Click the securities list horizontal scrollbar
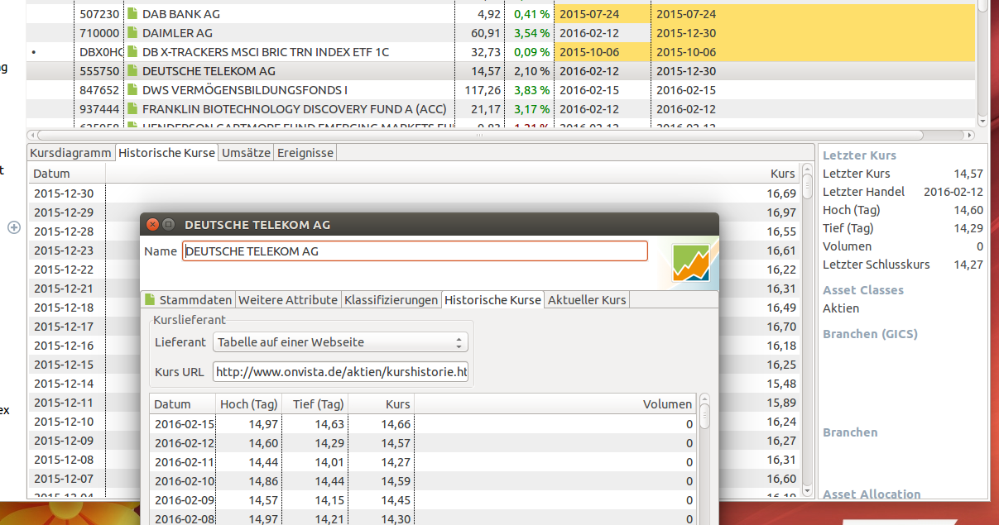Viewport: 999px width, 525px height. pos(502,134)
